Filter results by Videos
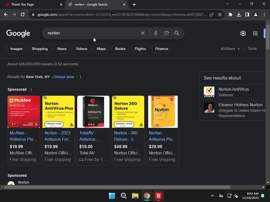Viewport: 270px width, 202px height. [81, 49]
